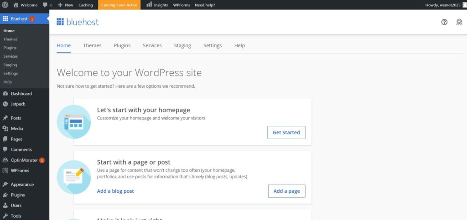Image resolution: width=467 pixels, height=220 pixels.
Task: Click the page or post illustration icon
Action: tap(73, 177)
